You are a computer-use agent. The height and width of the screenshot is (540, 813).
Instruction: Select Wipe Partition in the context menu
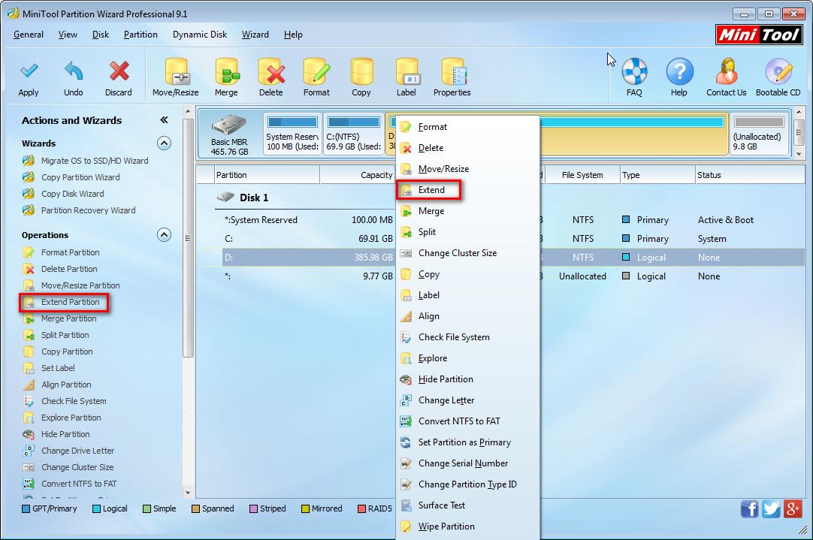tap(468, 526)
